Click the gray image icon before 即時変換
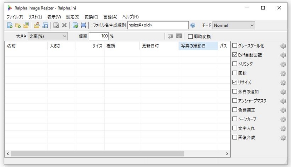This screenshot has height=167, width=291. 179,36
